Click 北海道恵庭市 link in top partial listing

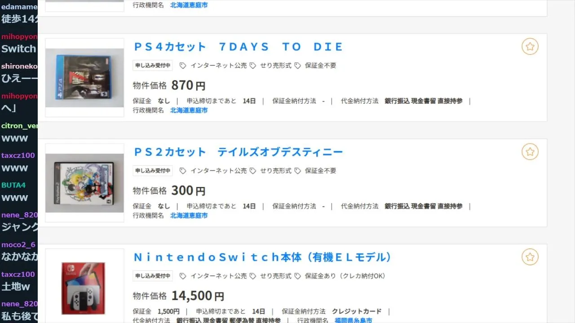coord(189,5)
